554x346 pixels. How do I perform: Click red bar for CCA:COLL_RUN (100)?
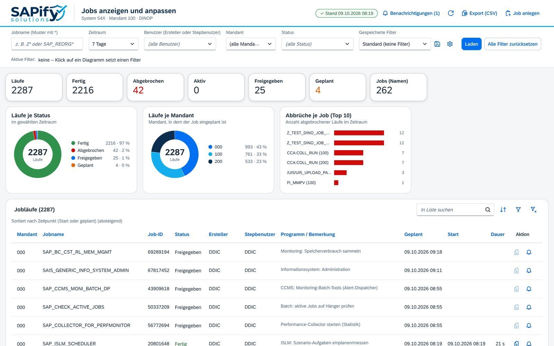[x=349, y=153]
